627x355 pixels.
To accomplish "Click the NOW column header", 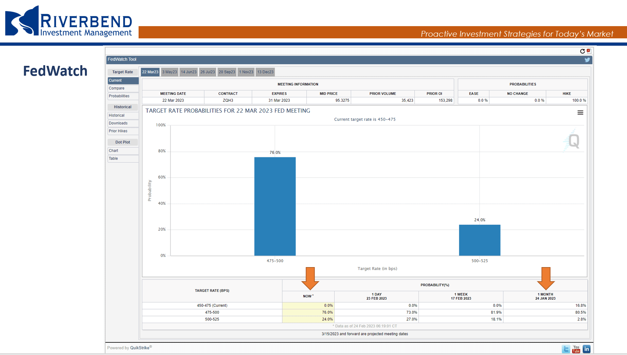I will [x=308, y=296].
